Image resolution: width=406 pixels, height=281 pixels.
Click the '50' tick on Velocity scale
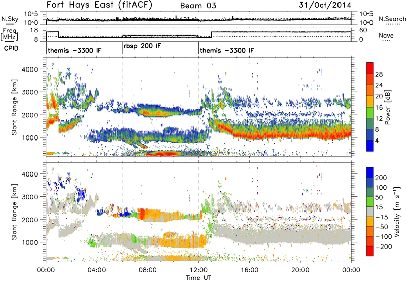[x=379, y=197]
